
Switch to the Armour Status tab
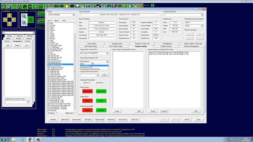92,44
